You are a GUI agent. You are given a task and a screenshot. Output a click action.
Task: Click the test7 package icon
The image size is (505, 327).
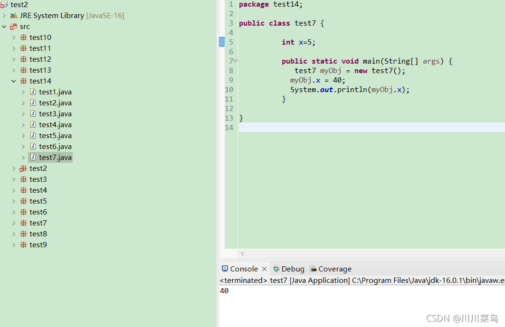point(23,223)
